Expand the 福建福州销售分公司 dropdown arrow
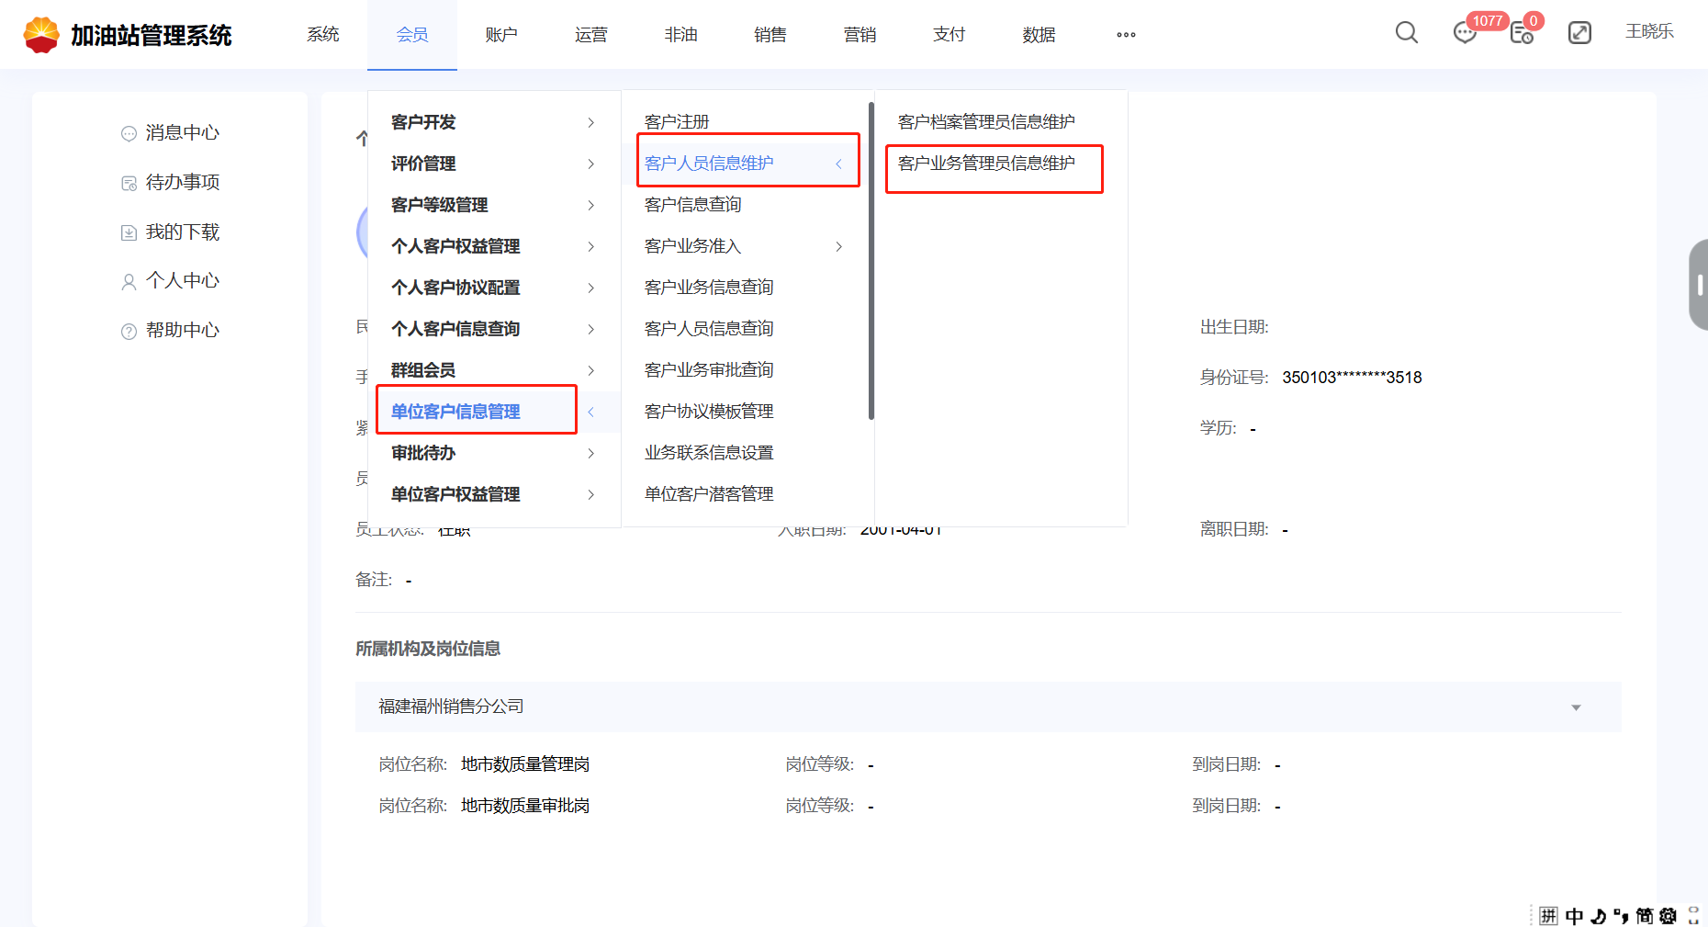Viewport: 1708px width, 927px height. [1576, 707]
